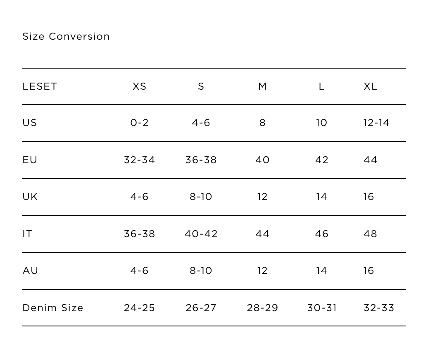Select denim size 32-33 cell

click(379, 308)
